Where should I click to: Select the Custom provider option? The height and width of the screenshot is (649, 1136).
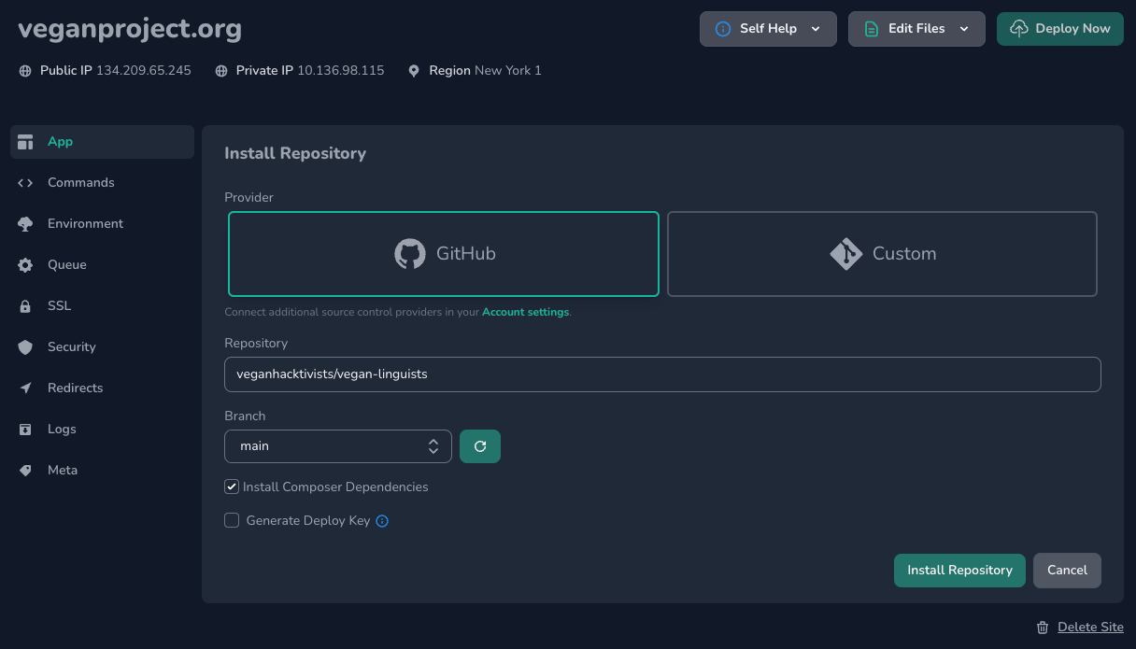pyautogui.click(x=882, y=253)
